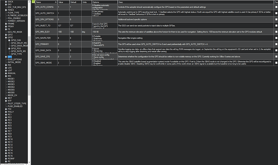Expand the INS parameter group

click(x=6, y=65)
